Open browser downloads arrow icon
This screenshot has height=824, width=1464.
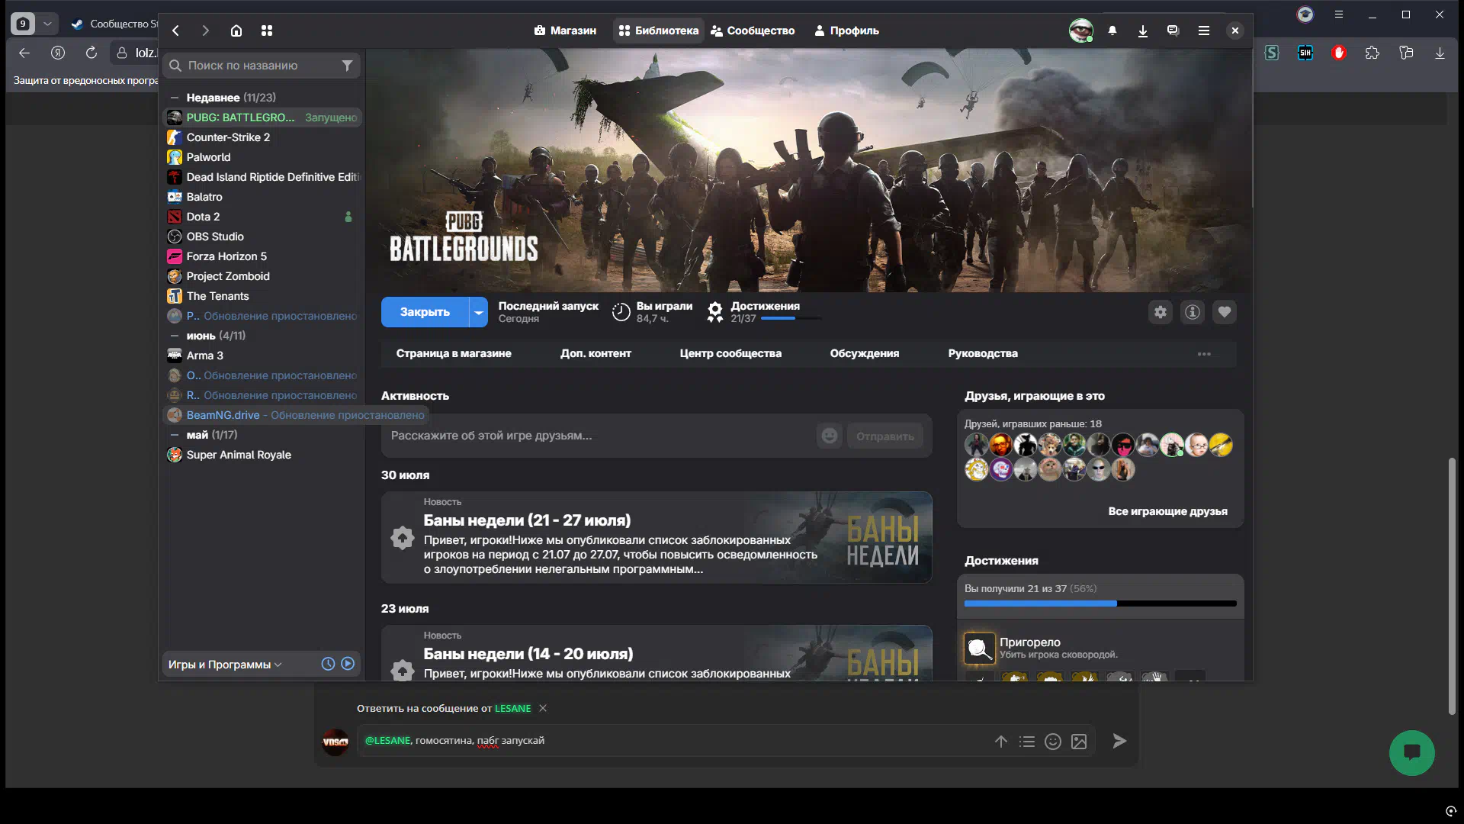(x=1440, y=53)
